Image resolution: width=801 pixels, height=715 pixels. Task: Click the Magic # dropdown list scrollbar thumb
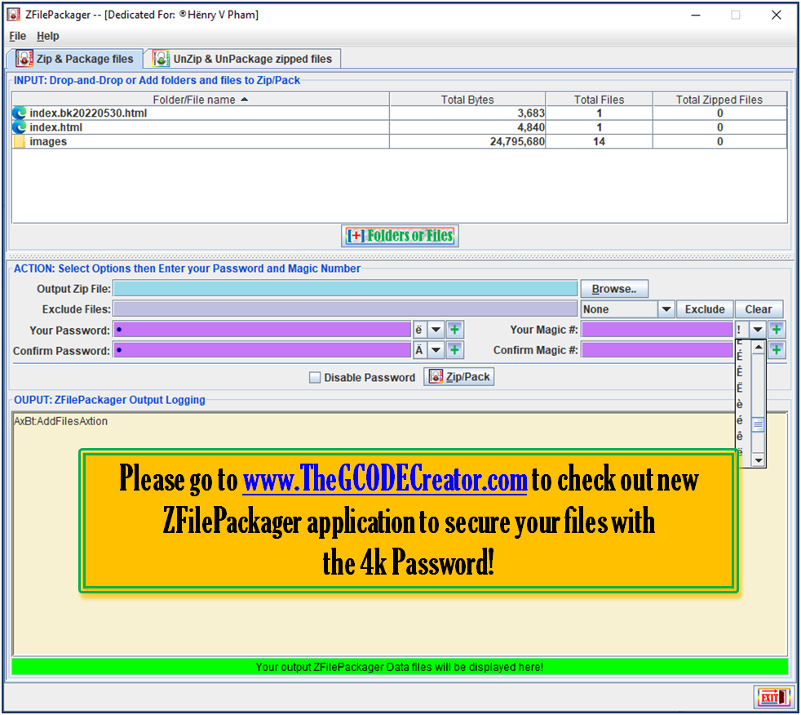coord(759,424)
